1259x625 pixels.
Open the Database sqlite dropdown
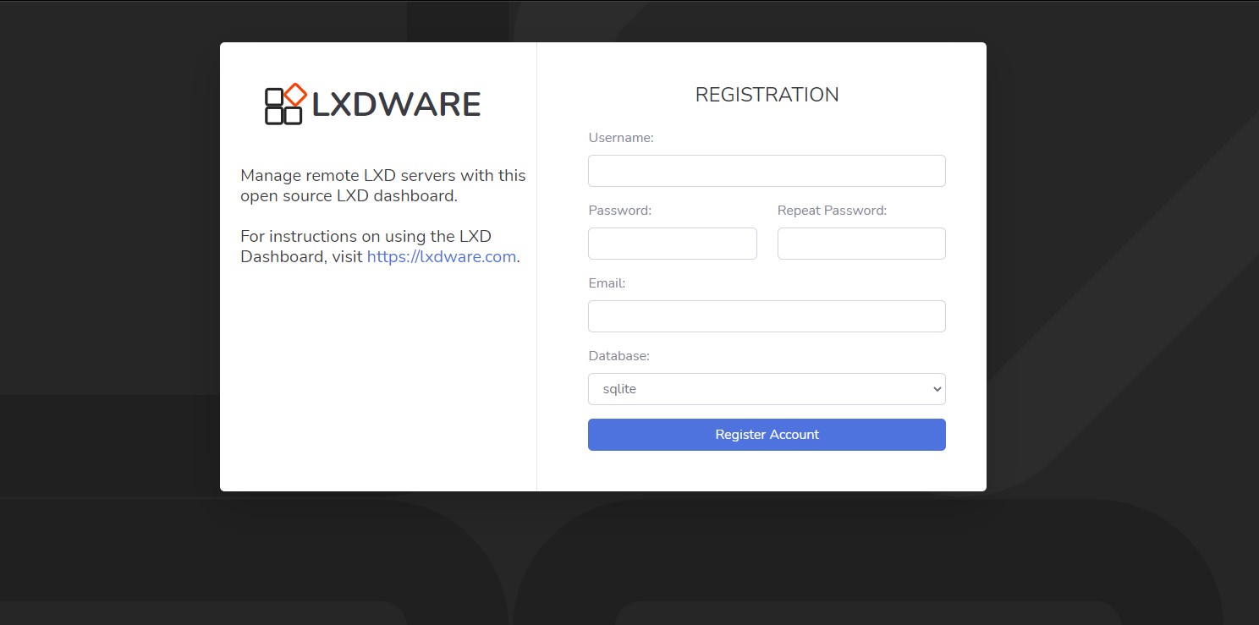pos(767,389)
